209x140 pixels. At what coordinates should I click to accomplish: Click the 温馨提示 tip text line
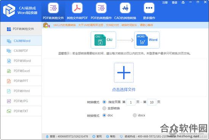[x=125, y=53]
